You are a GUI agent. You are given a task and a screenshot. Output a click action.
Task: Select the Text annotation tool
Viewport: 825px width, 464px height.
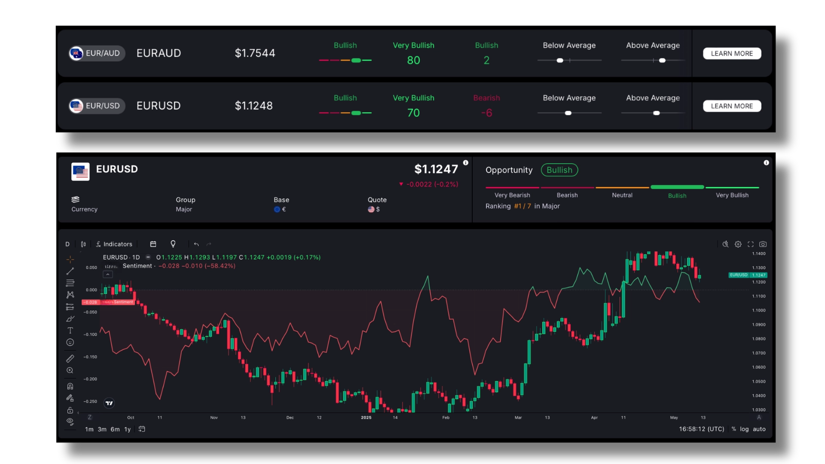pos(70,331)
